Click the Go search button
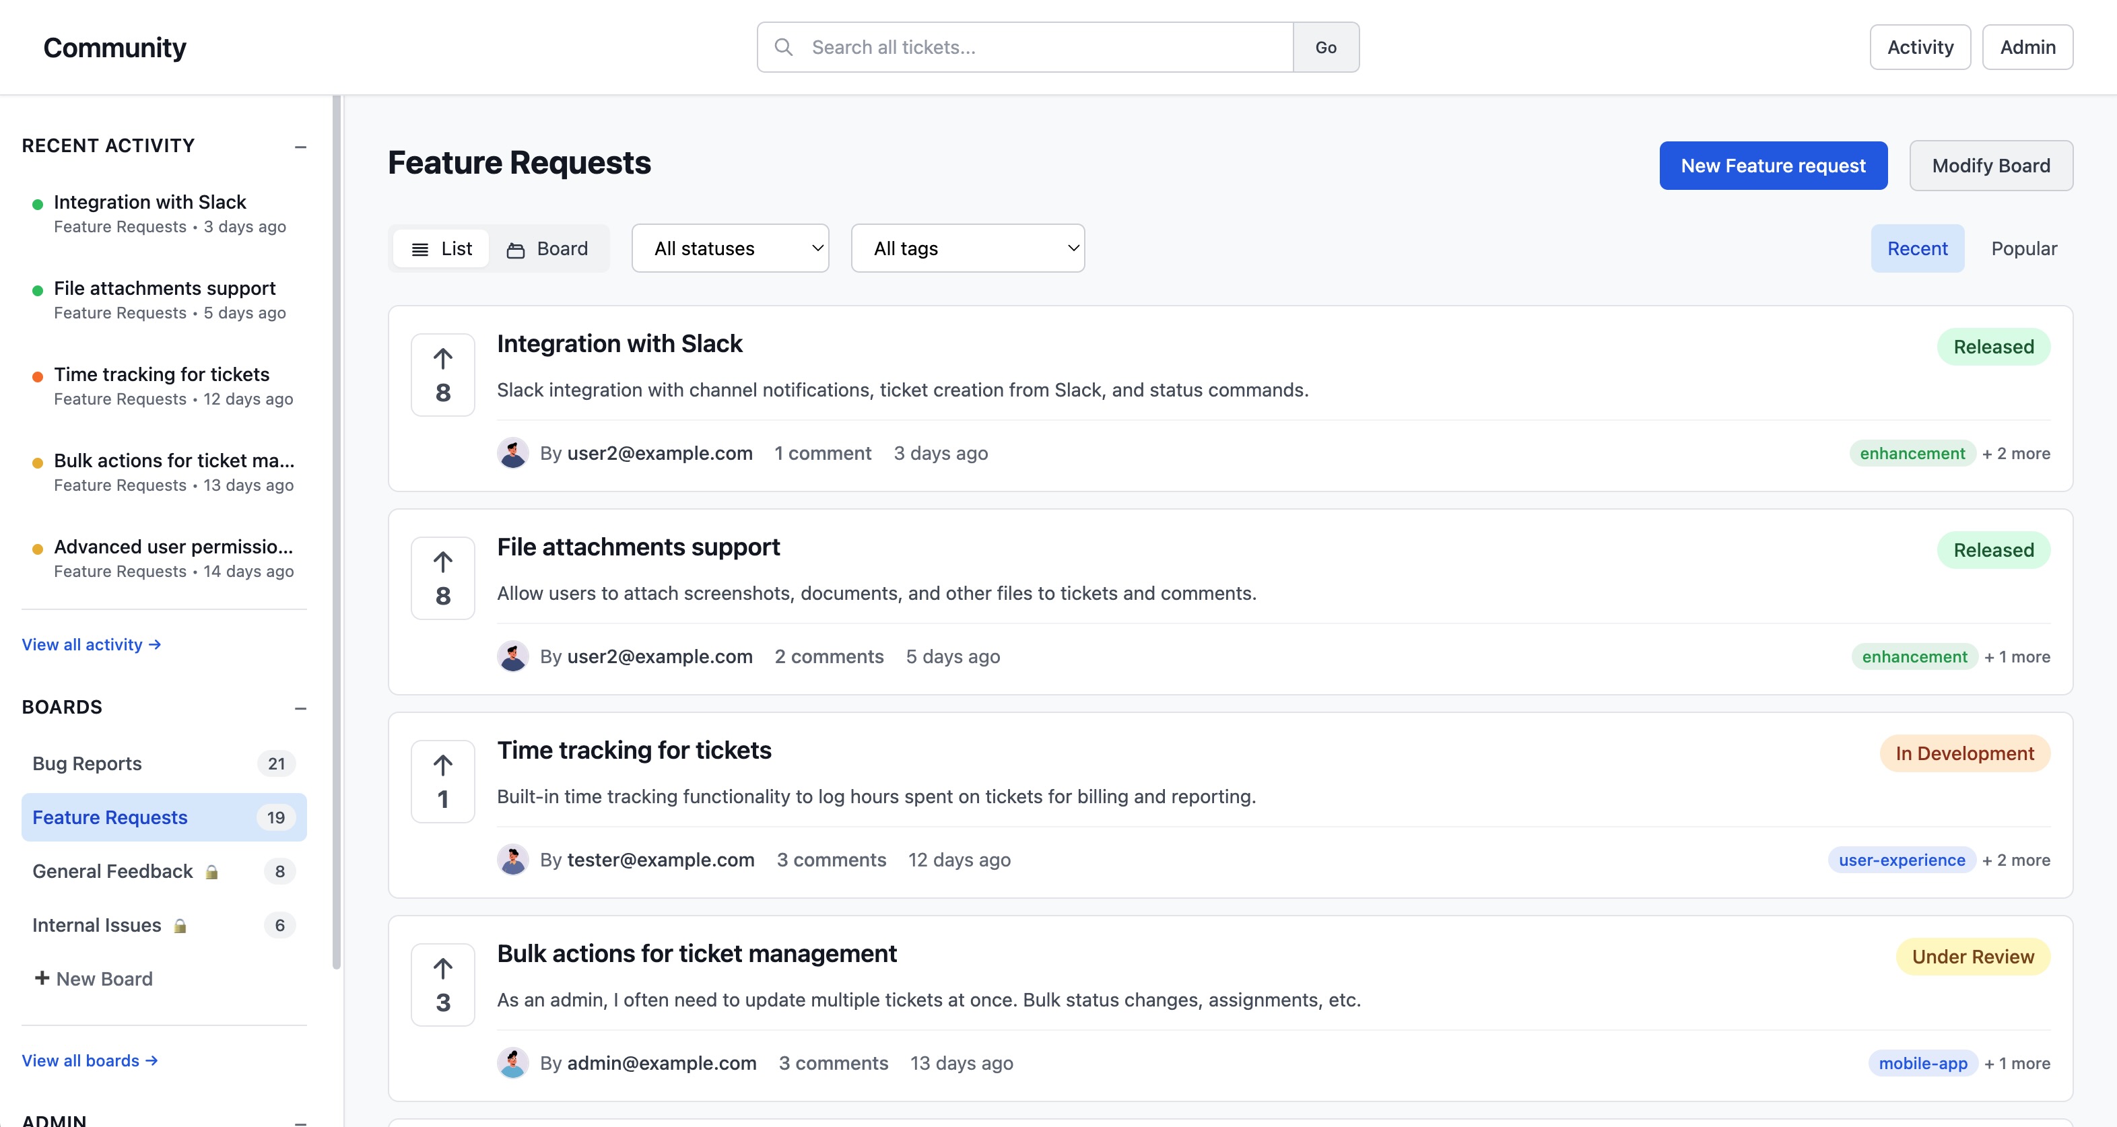 click(x=1326, y=47)
